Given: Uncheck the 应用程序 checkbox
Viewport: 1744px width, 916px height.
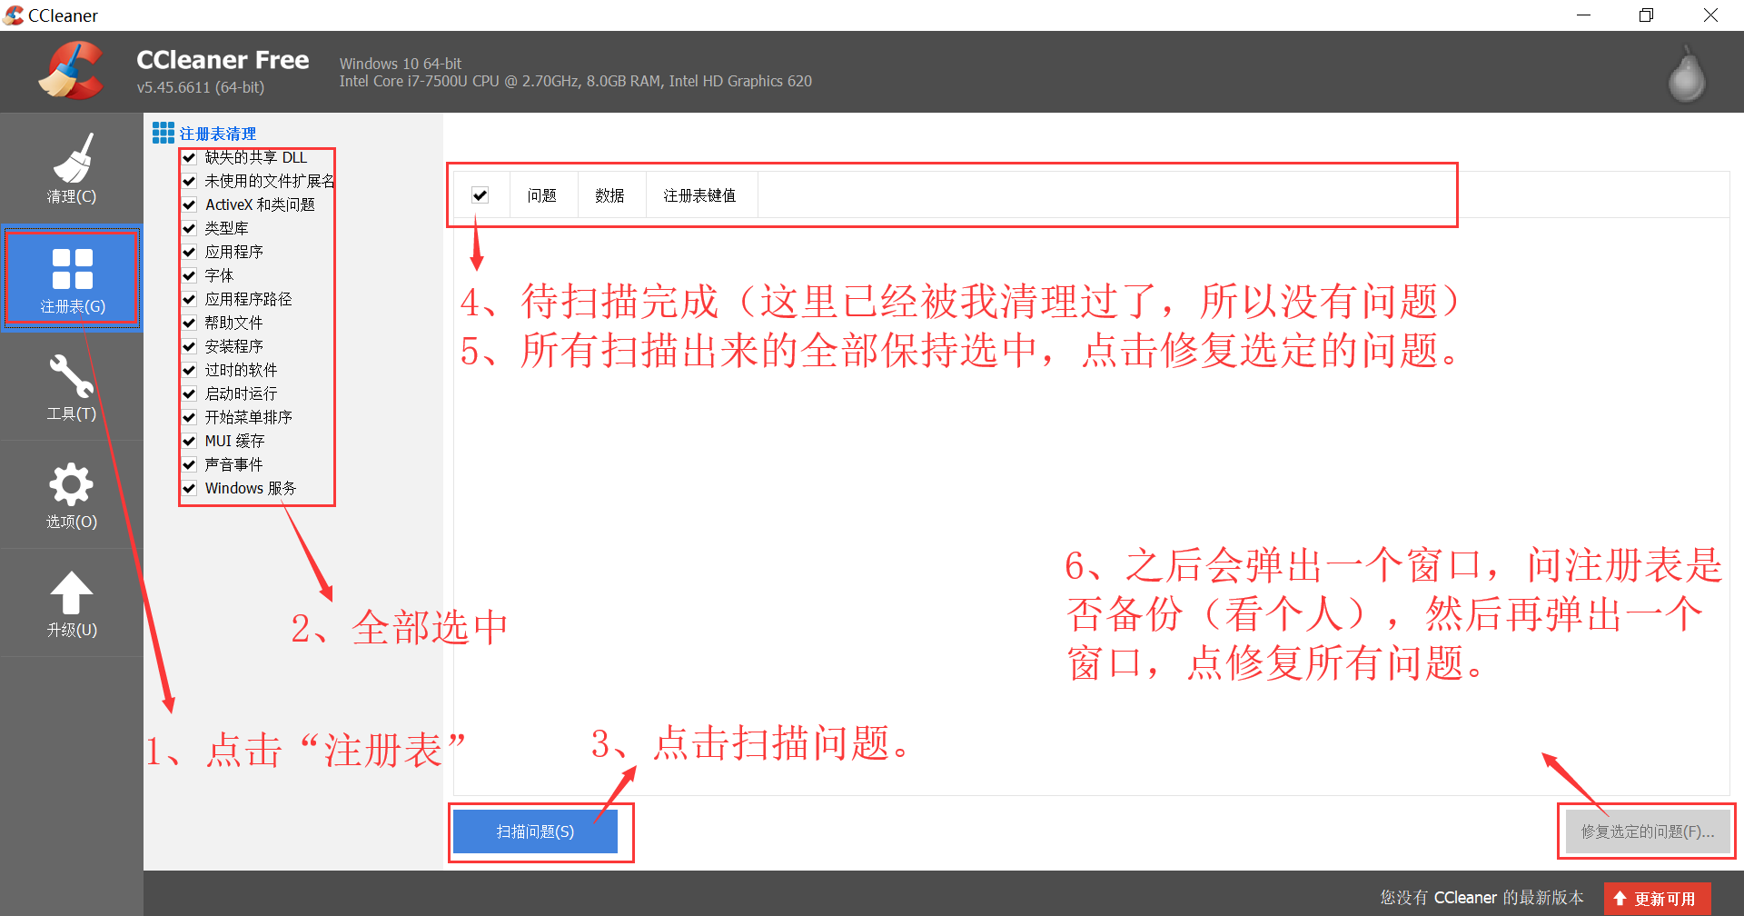Looking at the screenshot, I should click(190, 252).
